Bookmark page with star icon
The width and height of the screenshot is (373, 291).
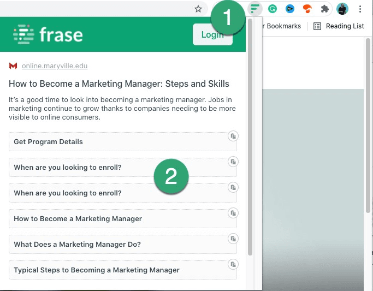[198, 9]
